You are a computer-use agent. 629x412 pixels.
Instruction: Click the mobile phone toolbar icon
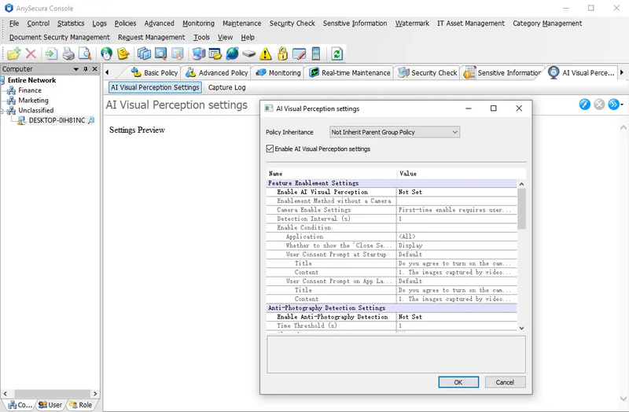316,53
